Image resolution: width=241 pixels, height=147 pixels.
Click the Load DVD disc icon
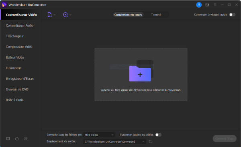click(65, 15)
